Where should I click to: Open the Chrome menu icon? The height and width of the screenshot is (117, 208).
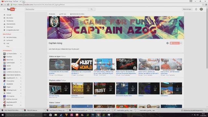pyautogui.click(x=206, y=5)
